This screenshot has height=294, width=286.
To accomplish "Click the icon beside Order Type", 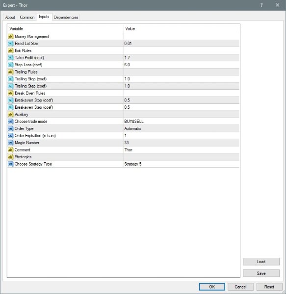I will click(11, 128).
